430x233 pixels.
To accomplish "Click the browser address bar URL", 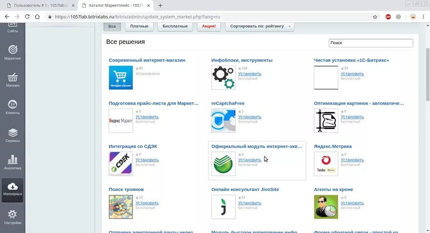I will (137, 17).
